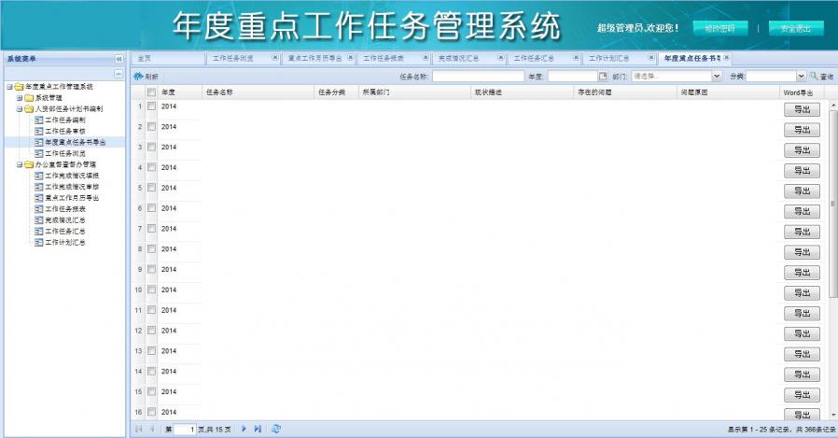Screen dimensions: 838x438
Task: Open the 分类 dropdown list
Action: click(801, 76)
